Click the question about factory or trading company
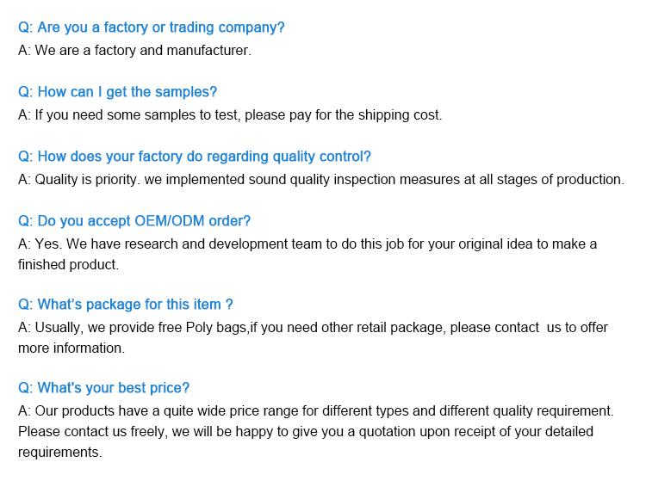 [x=152, y=28]
